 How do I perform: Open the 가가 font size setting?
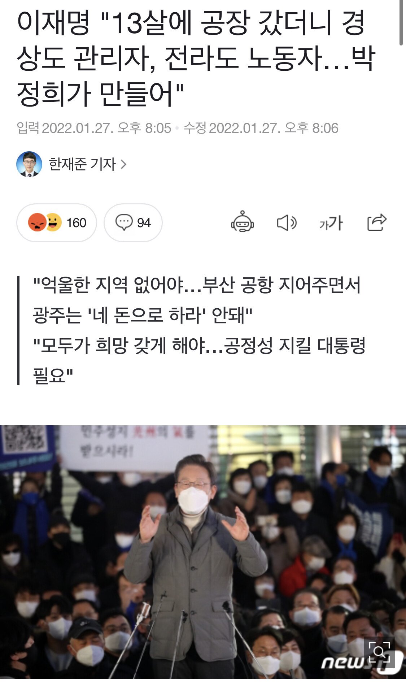coord(331,223)
